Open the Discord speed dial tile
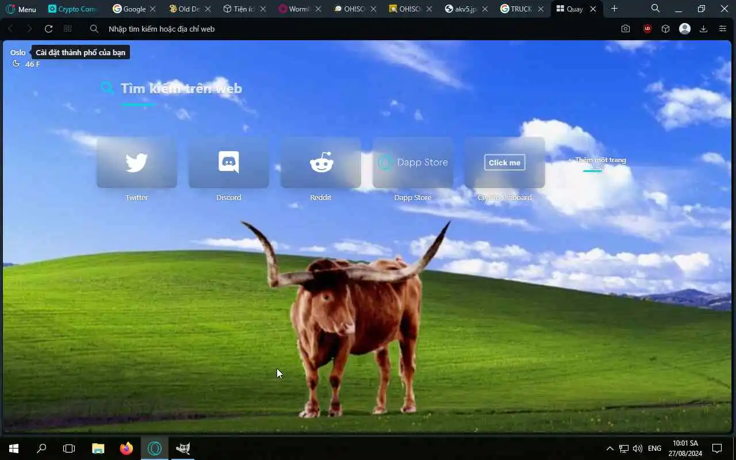736x460 pixels. [x=229, y=163]
